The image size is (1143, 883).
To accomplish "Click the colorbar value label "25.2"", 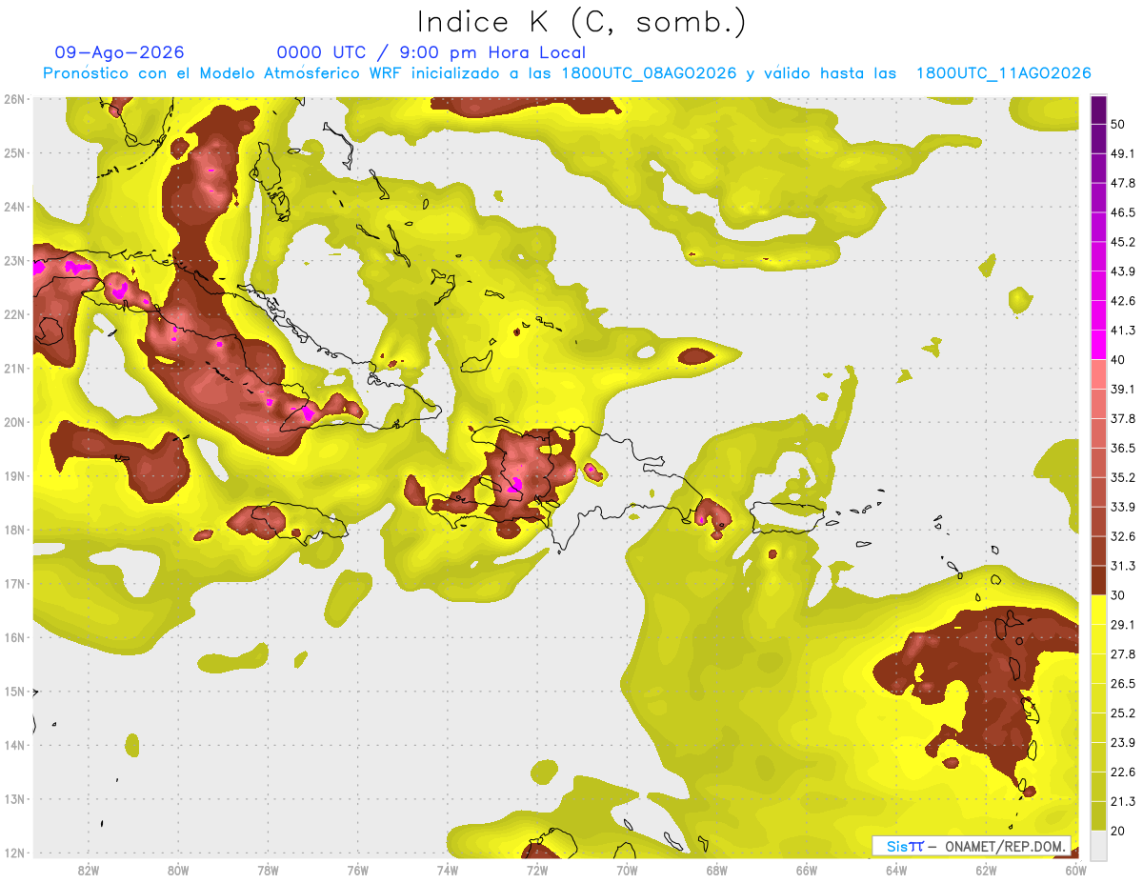I will 1123,712.
